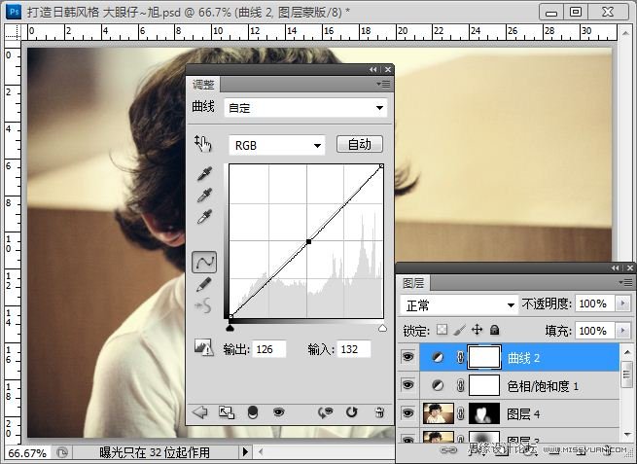
Task: Click the ruler origin corner box
Action: (x=13, y=32)
